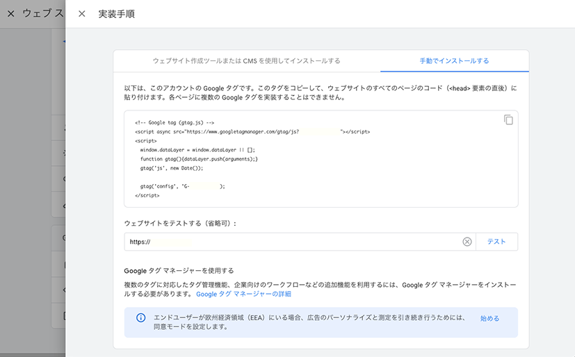Screen dimensions: 575x357
Task: Click the gtag('config') code line
Action: (x=182, y=186)
